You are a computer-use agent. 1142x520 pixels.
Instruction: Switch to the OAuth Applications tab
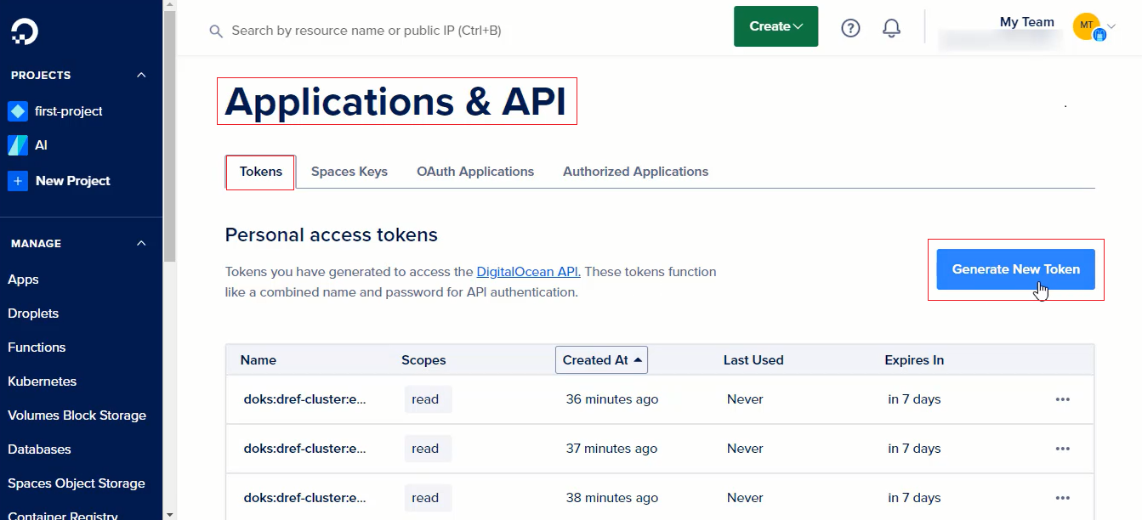[x=475, y=172]
